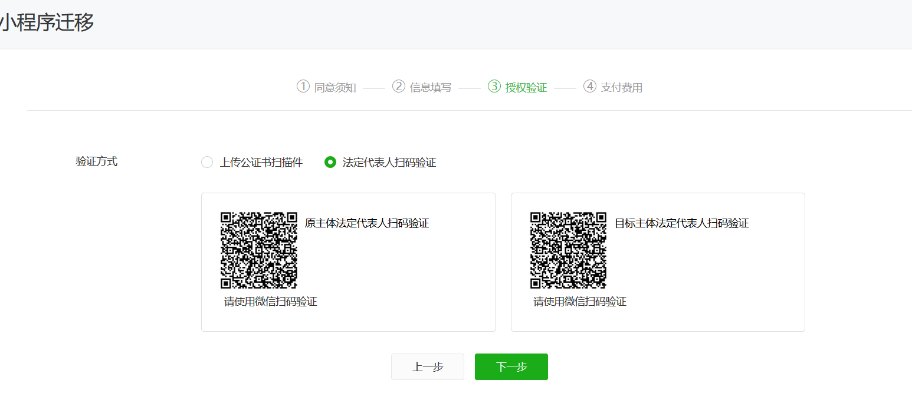Click the 目标主体法定代表人 QR code
The height and width of the screenshot is (403, 912).
click(x=569, y=250)
